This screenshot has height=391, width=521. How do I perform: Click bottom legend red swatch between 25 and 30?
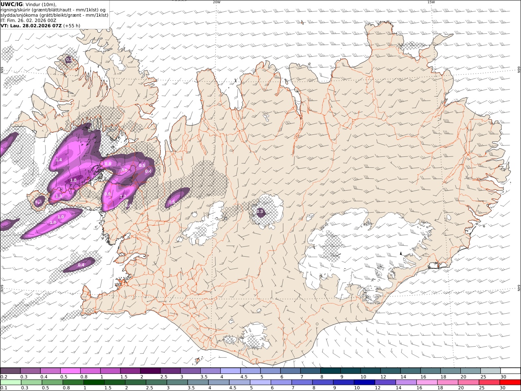click(x=488, y=382)
